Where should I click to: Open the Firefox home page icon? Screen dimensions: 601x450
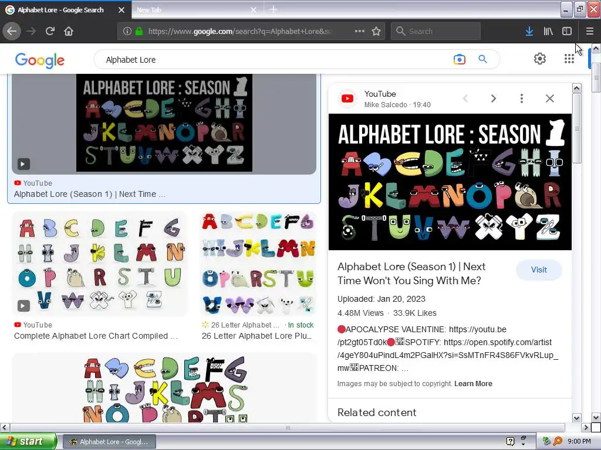[x=69, y=31]
